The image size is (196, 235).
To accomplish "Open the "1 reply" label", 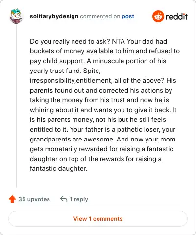I will coord(79,199).
